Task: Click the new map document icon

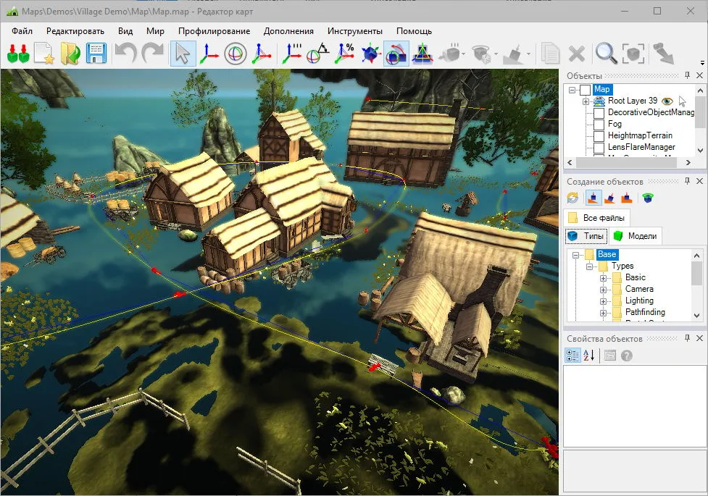Action: [44, 54]
